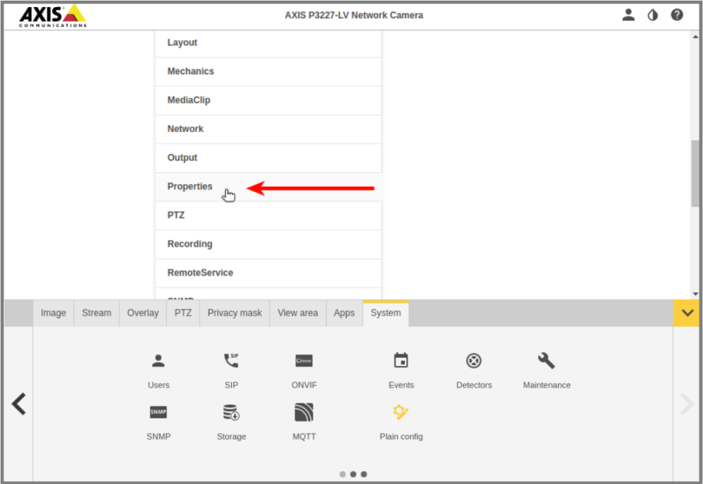
Task: Switch to the Overlay tab
Action: coord(143,313)
